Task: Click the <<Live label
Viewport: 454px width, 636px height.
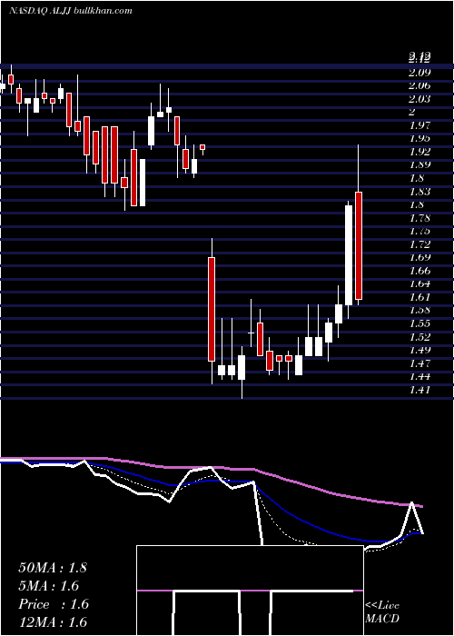Action: point(382,606)
